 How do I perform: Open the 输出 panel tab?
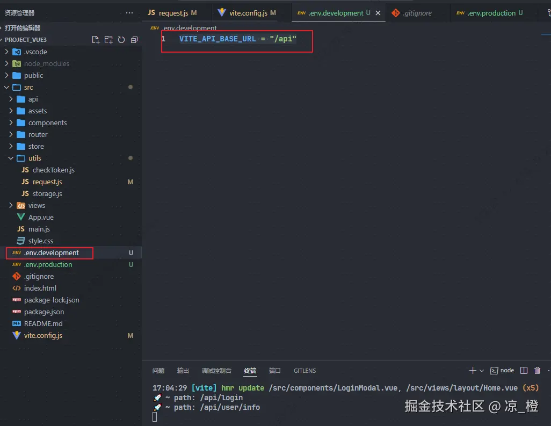tap(183, 371)
